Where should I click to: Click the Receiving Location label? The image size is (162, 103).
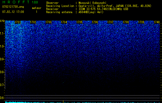[x=60, y=6]
